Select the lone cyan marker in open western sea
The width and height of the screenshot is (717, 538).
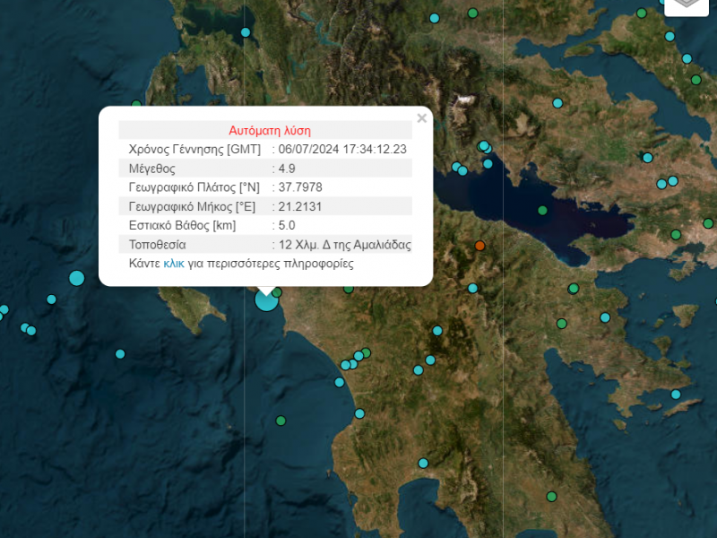coord(120,354)
